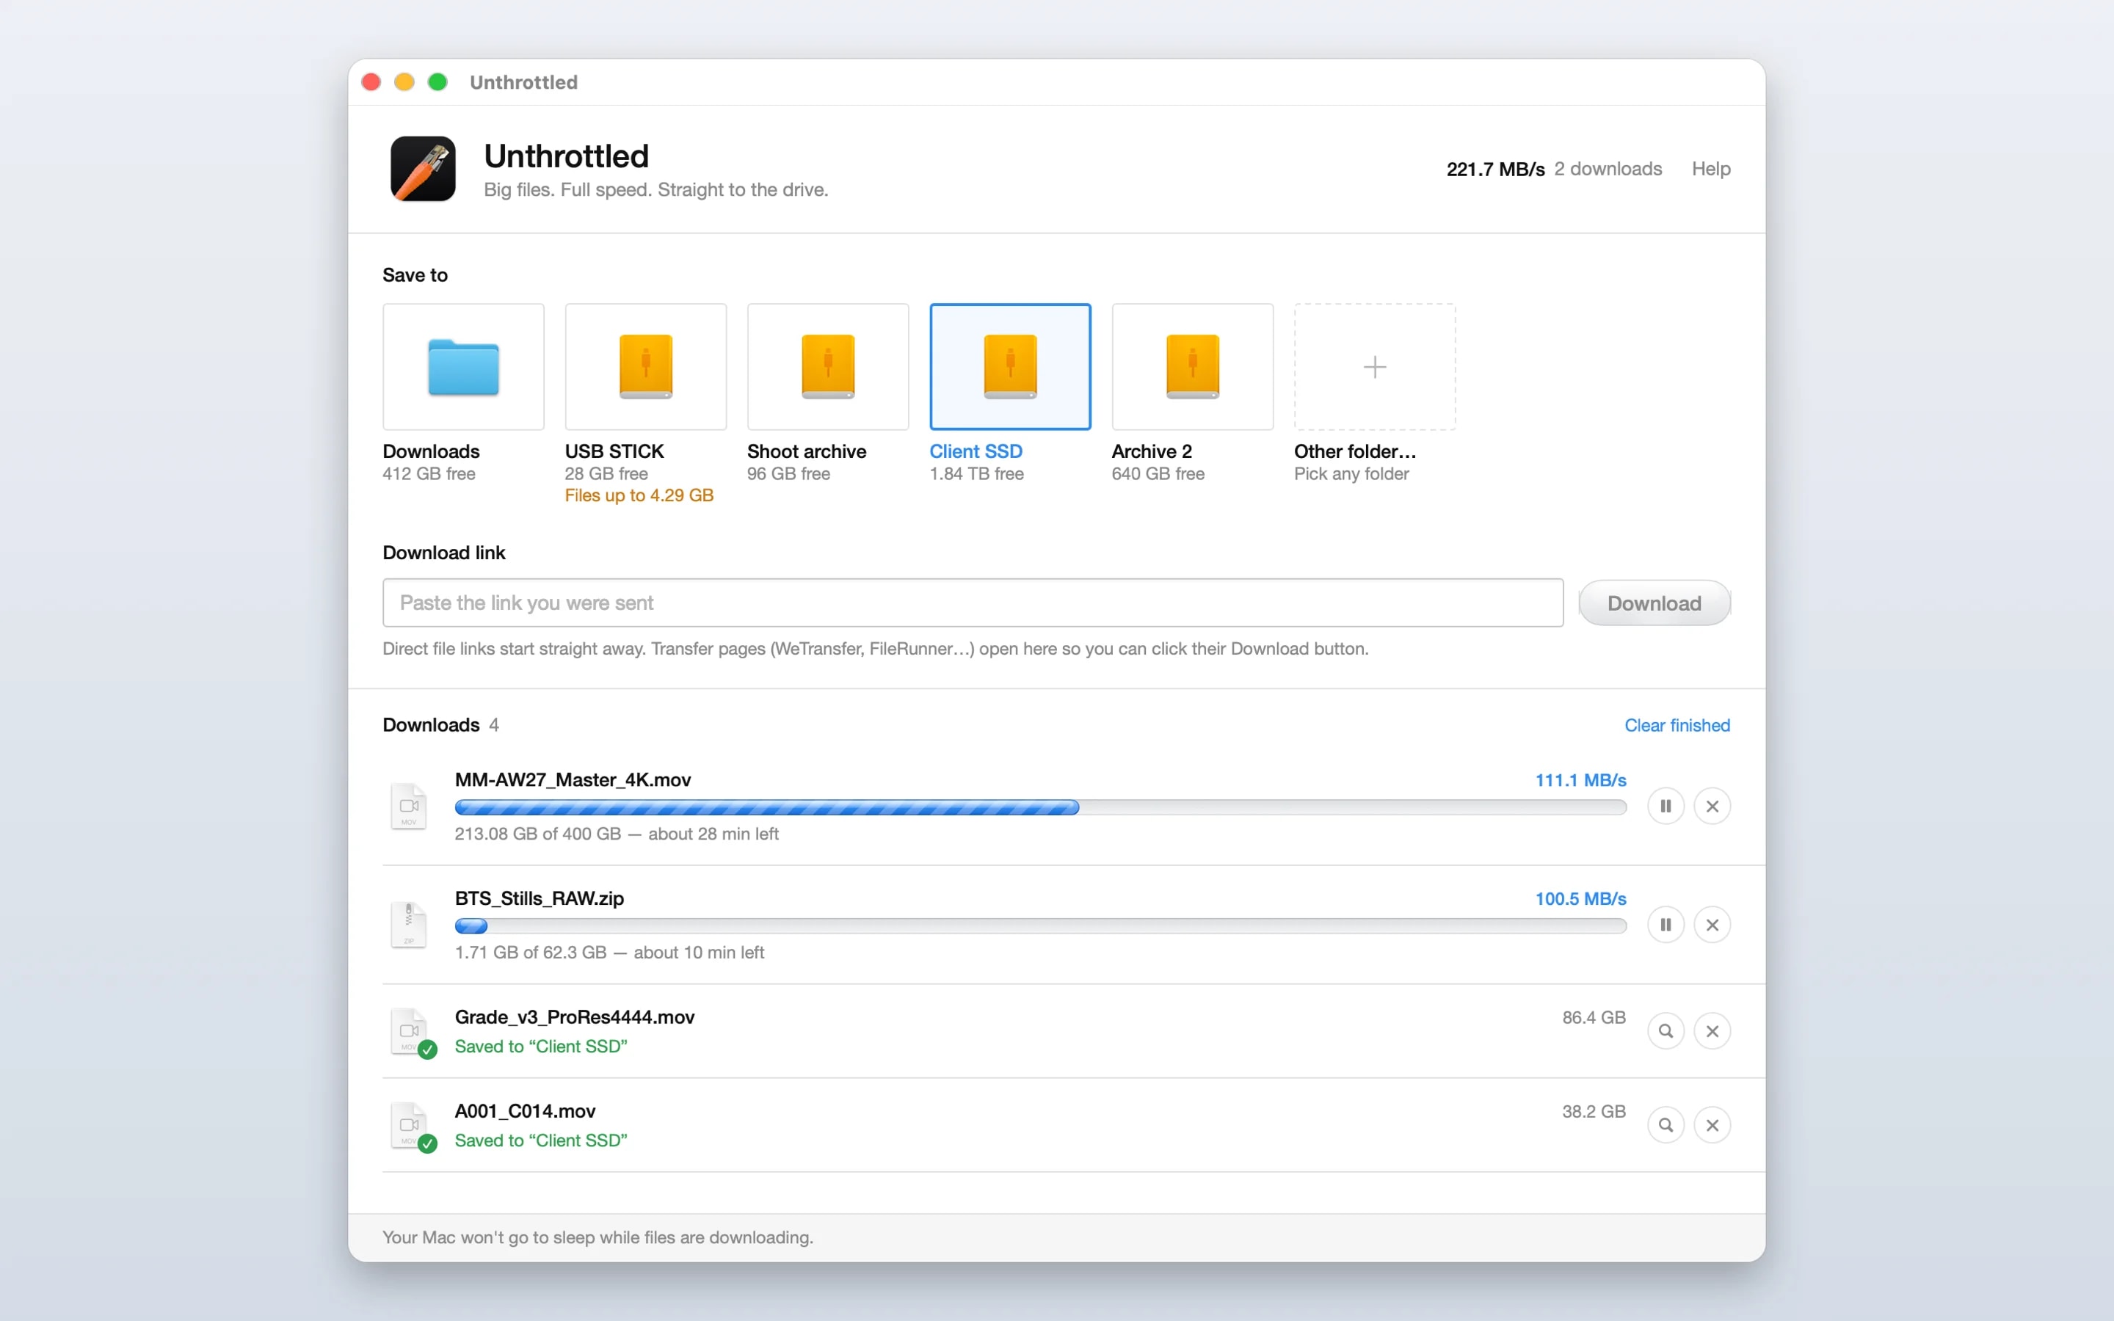Click the green zoom window button
This screenshot has width=2114, height=1321.
click(437, 82)
